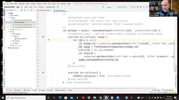Click the speedometer Profile app icon in toolbar
This screenshot has height=100, width=179.
coord(147,7)
